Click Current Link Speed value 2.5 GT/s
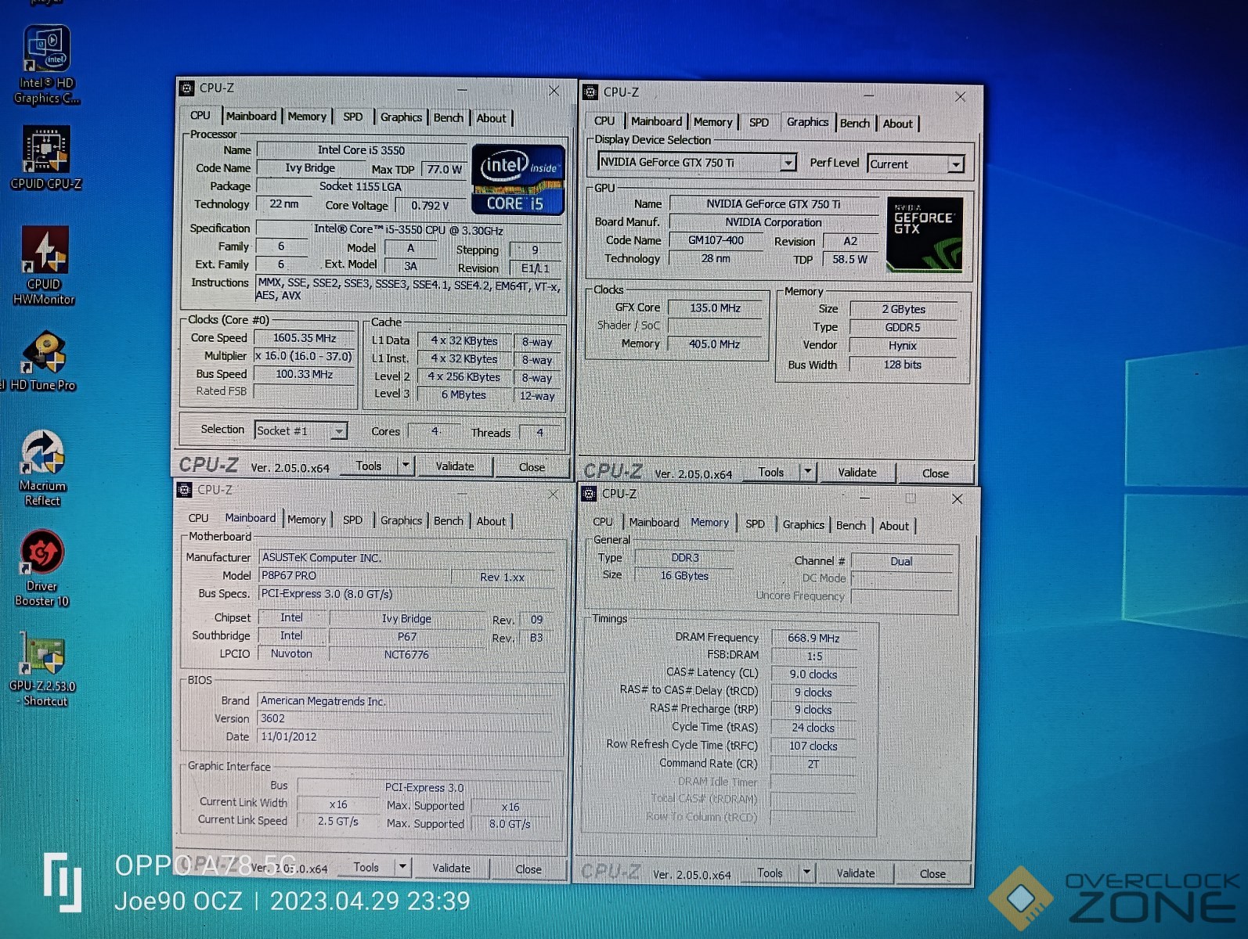Screen dimensions: 1248x939 [x=338, y=821]
